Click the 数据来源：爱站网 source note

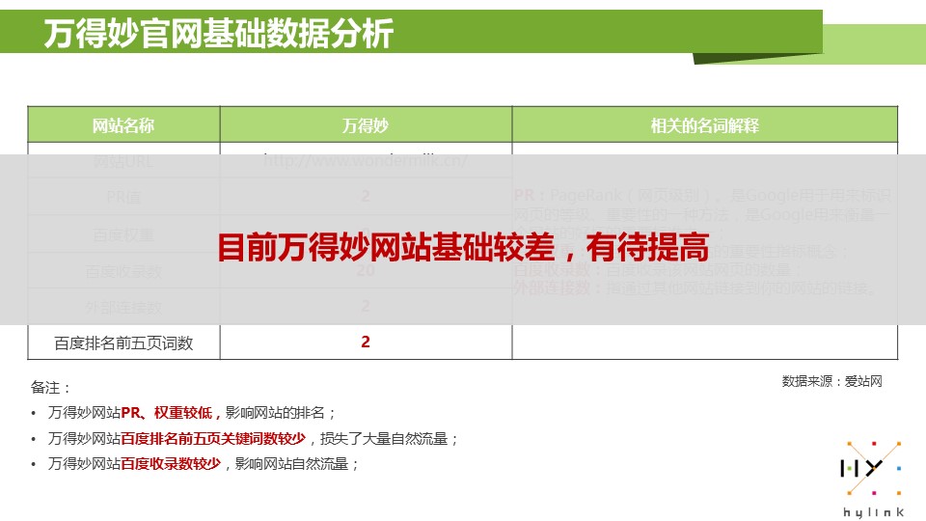(x=831, y=381)
